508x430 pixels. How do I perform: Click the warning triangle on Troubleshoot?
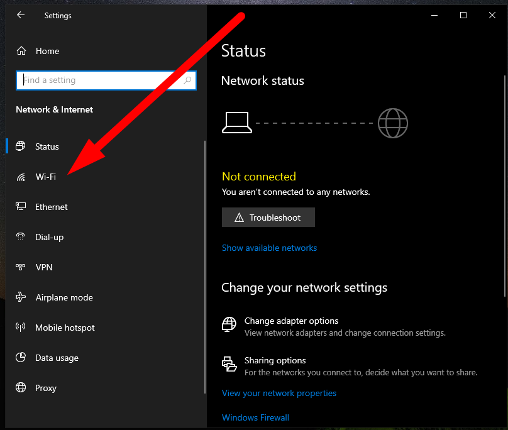click(x=239, y=218)
